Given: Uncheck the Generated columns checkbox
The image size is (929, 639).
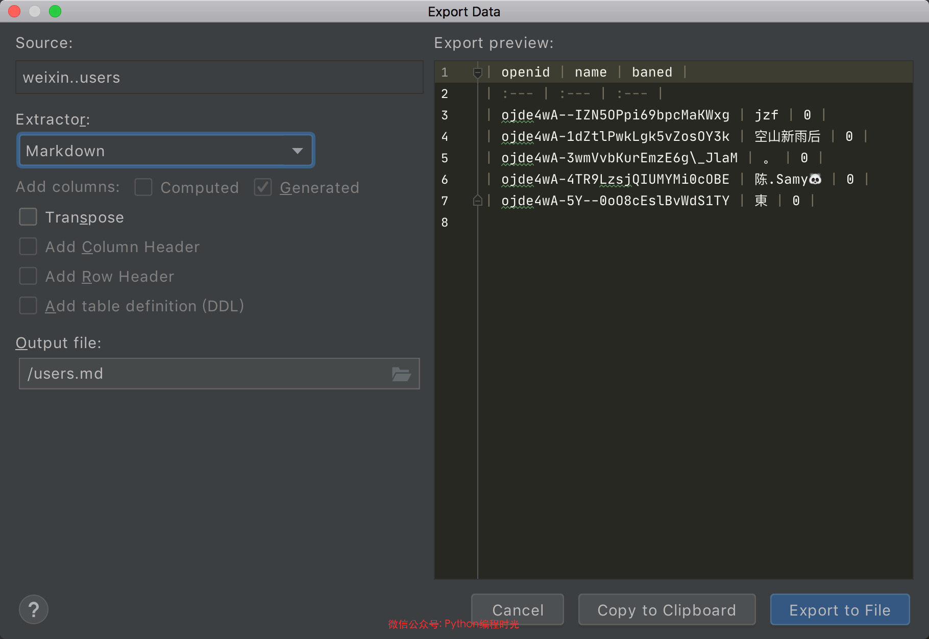Looking at the screenshot, I should [x=263, y=187].
